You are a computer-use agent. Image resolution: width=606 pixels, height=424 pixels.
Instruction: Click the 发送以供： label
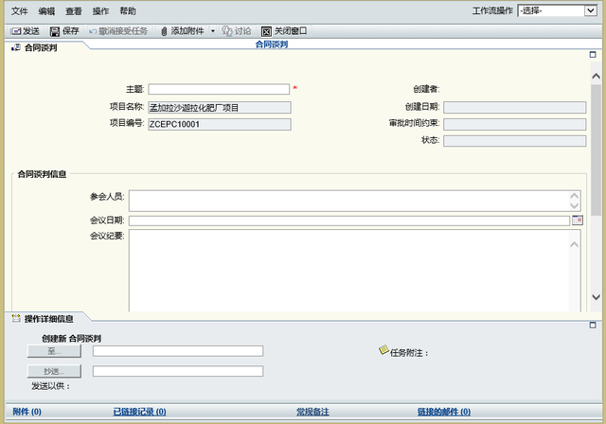pyautogui.click(x=50, y=386)
